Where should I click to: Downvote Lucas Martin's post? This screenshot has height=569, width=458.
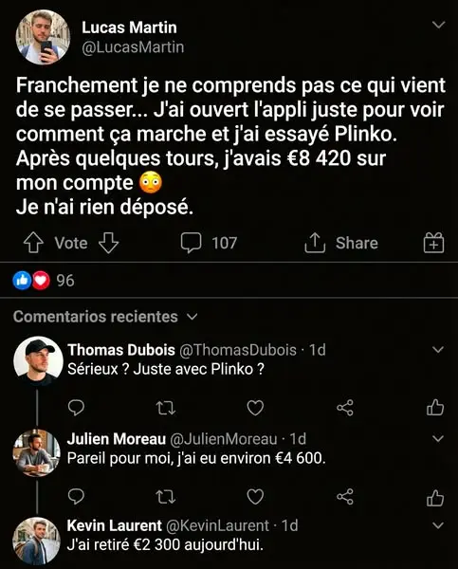click(108, 243)
